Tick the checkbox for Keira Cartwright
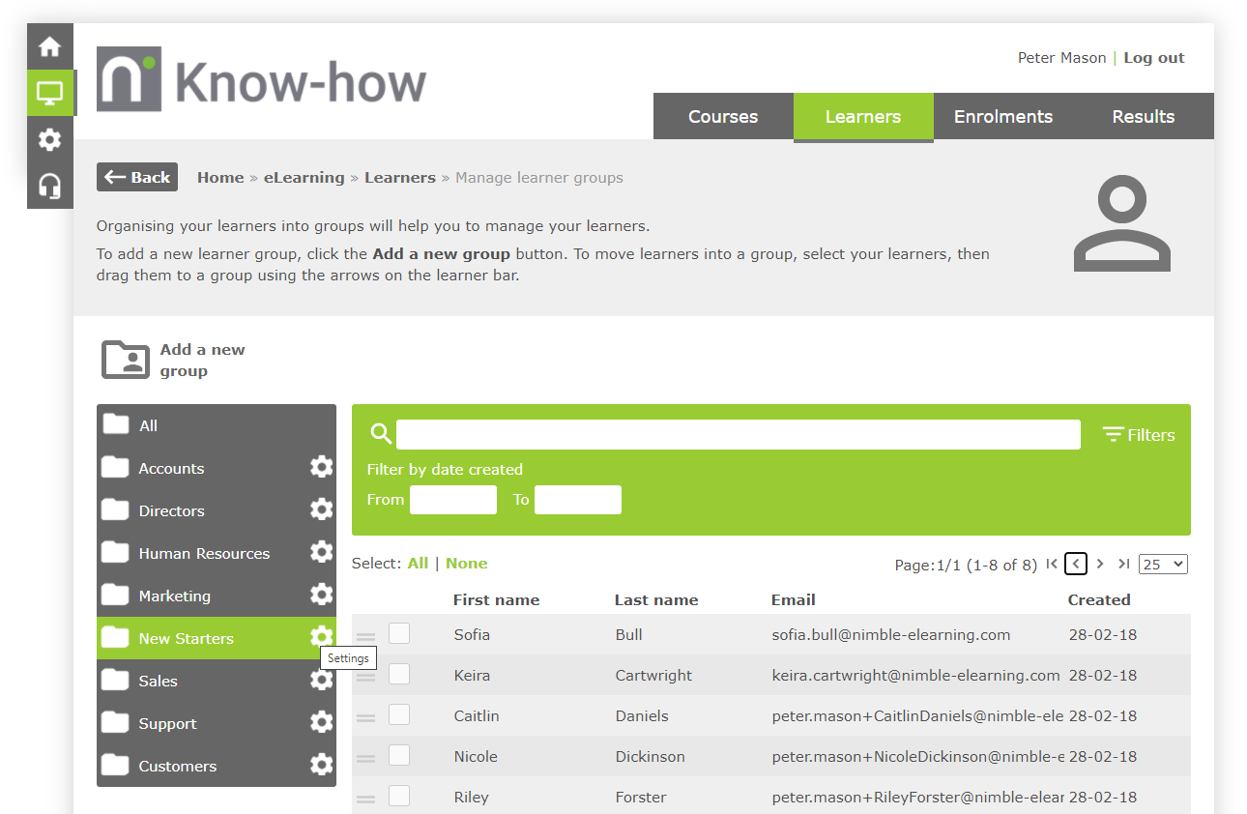This screenshot has height=814, width=1247. click(x=399, y=674)
